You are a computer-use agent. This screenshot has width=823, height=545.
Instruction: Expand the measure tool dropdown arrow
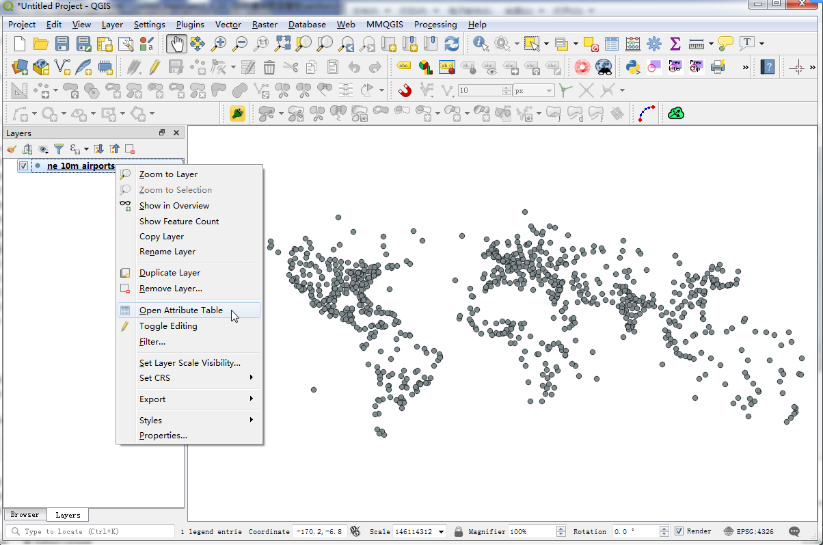click(x=711, y=44)
